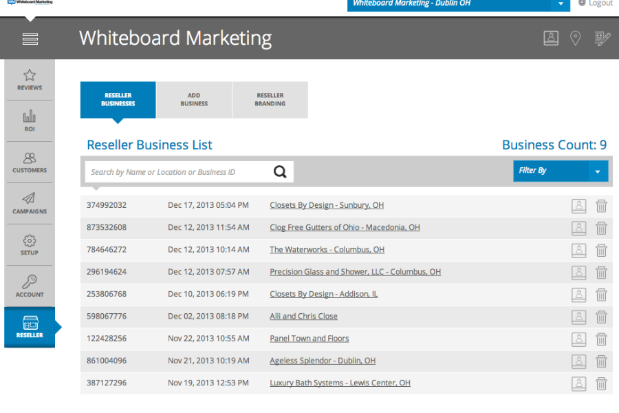Open the Whiteboard Marketing - Dublin OH dropdown

tap(458, 4)
